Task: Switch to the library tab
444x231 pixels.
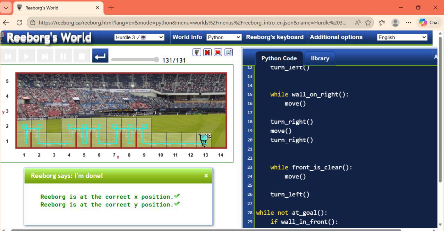Action: click(x=320, y=58)
